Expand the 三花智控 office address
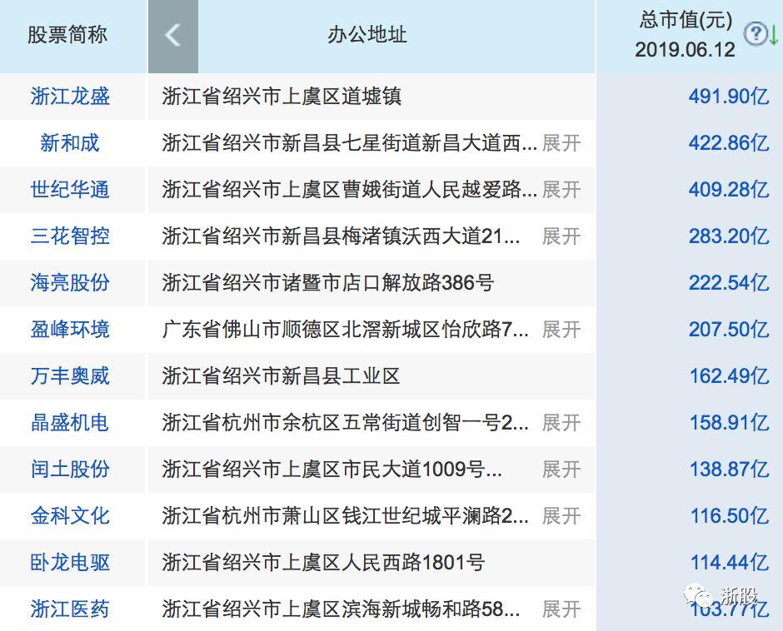783x631 pixels. coord(561,236)
